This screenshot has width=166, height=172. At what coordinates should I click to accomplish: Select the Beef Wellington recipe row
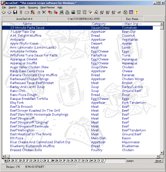pos(77,130)
